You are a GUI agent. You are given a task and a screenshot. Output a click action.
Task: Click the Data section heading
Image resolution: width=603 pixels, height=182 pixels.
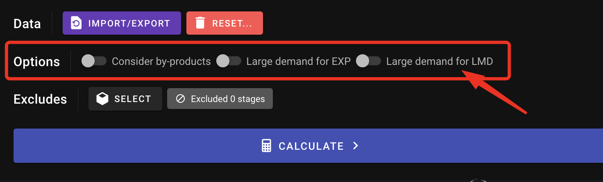point(27,24)
